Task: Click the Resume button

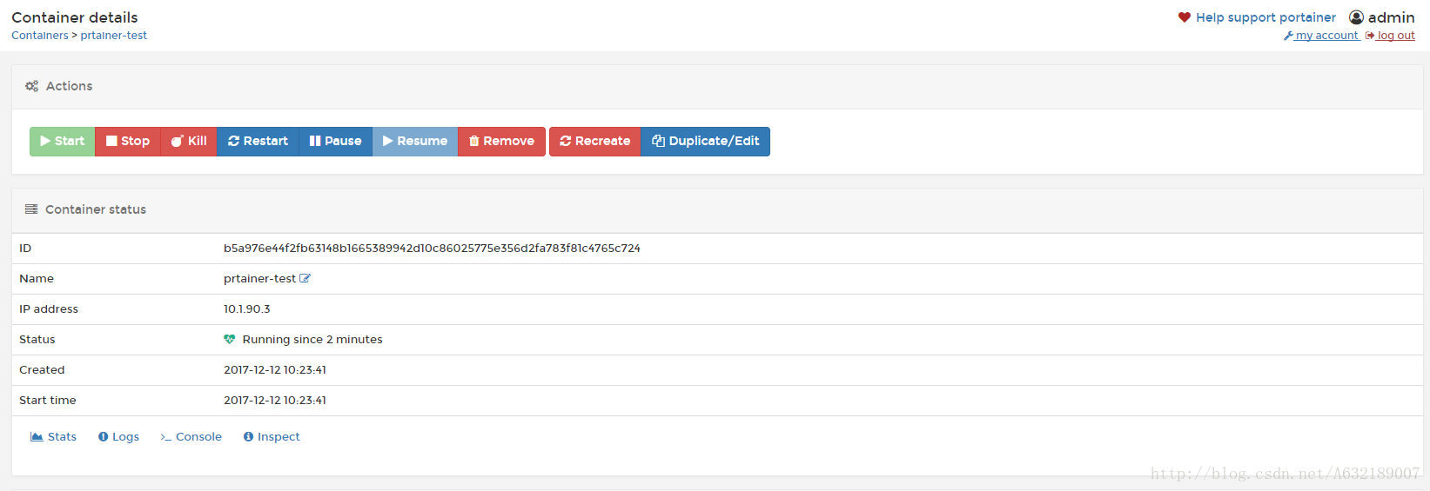Action: click(415, 142)
